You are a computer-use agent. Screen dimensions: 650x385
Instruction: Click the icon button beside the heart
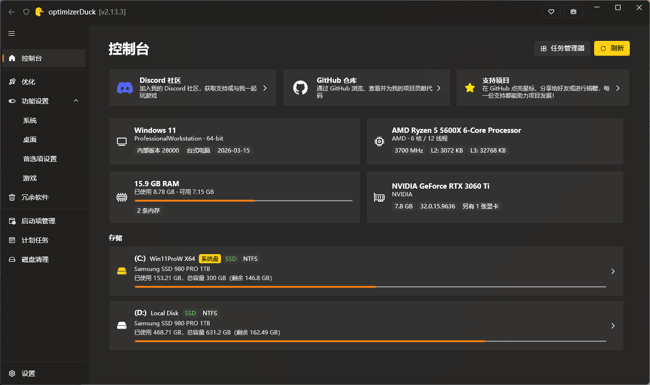point(573,12)
